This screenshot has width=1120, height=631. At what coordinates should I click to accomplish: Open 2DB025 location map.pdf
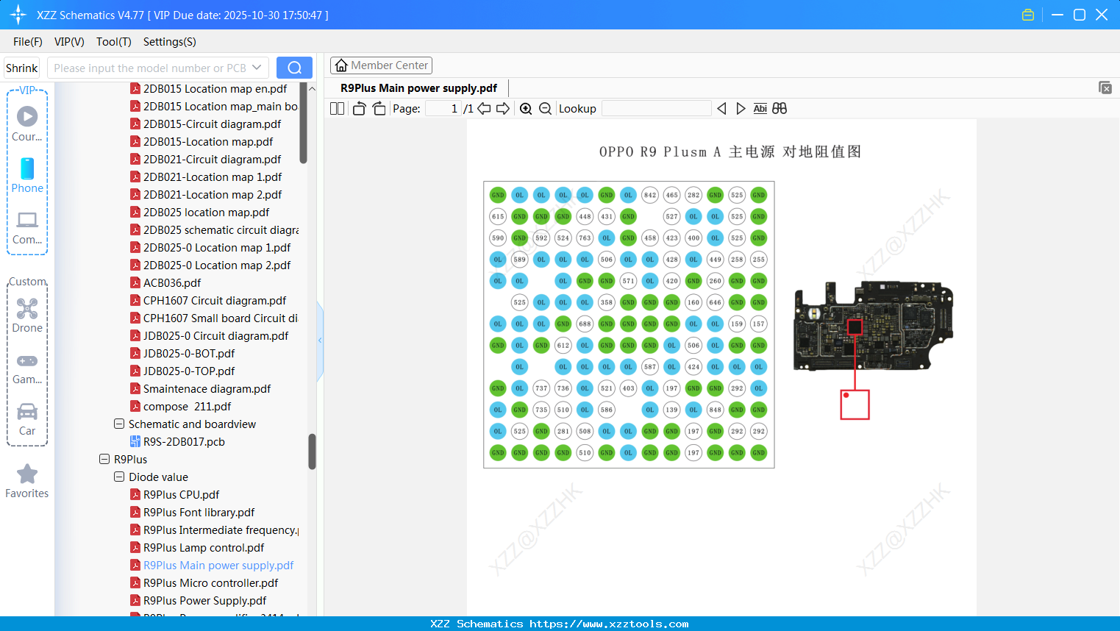click(207, 213)
